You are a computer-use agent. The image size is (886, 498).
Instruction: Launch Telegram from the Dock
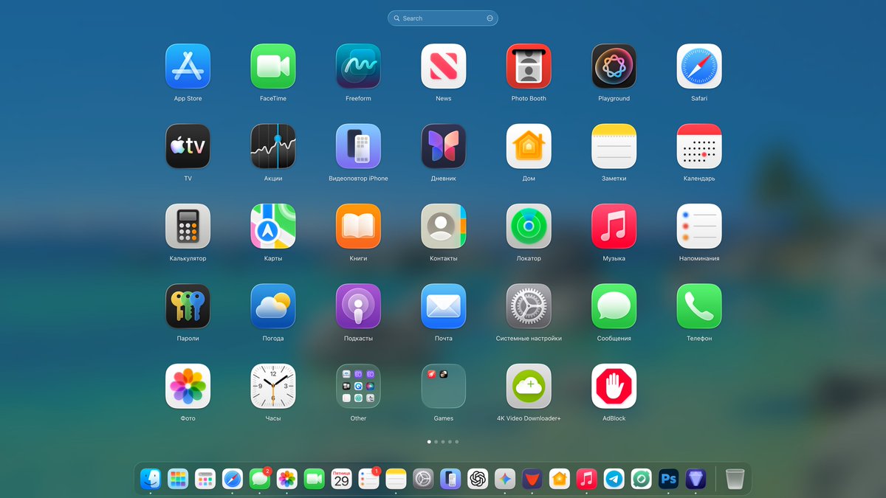coord(614,479)
